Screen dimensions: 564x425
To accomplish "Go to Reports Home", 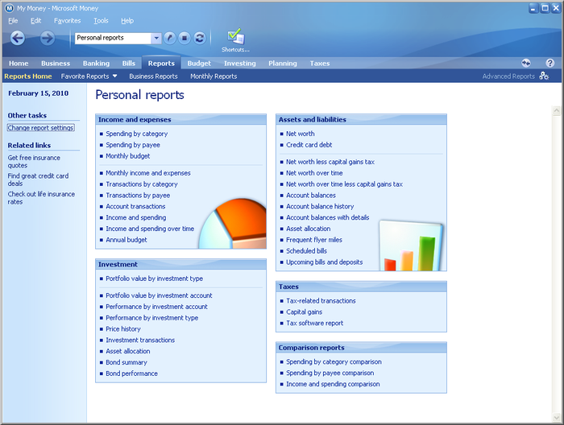I will click(28, 76).
